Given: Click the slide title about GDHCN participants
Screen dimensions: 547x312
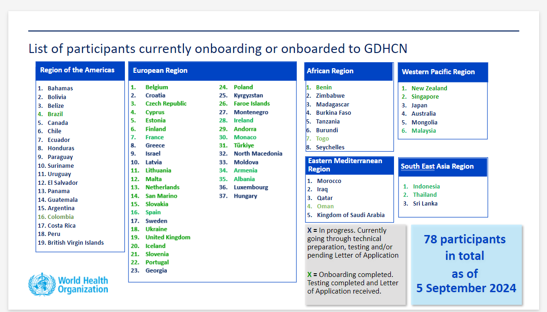Looking at the screenshot, I should pyautogui.click(x=218, y=49).
